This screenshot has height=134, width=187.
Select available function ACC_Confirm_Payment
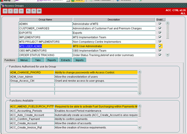[x=32, y=119]
